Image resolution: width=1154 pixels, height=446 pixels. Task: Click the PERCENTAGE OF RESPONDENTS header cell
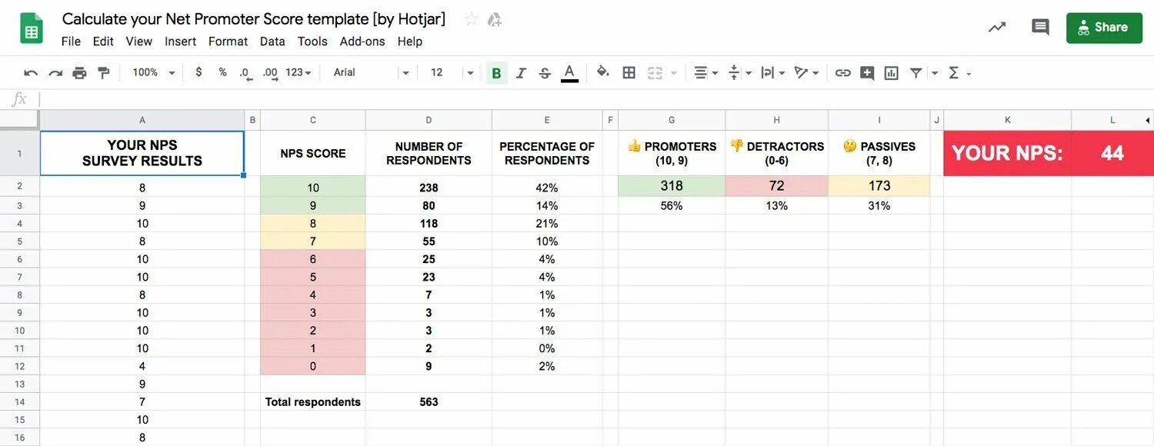tap(547, 153)
